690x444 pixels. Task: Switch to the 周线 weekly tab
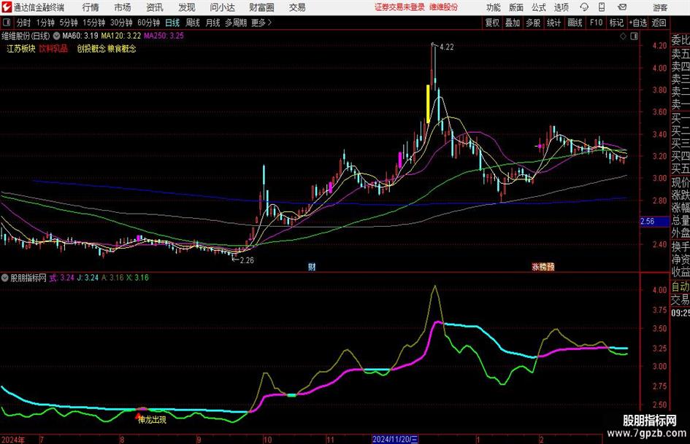[193, 23]
